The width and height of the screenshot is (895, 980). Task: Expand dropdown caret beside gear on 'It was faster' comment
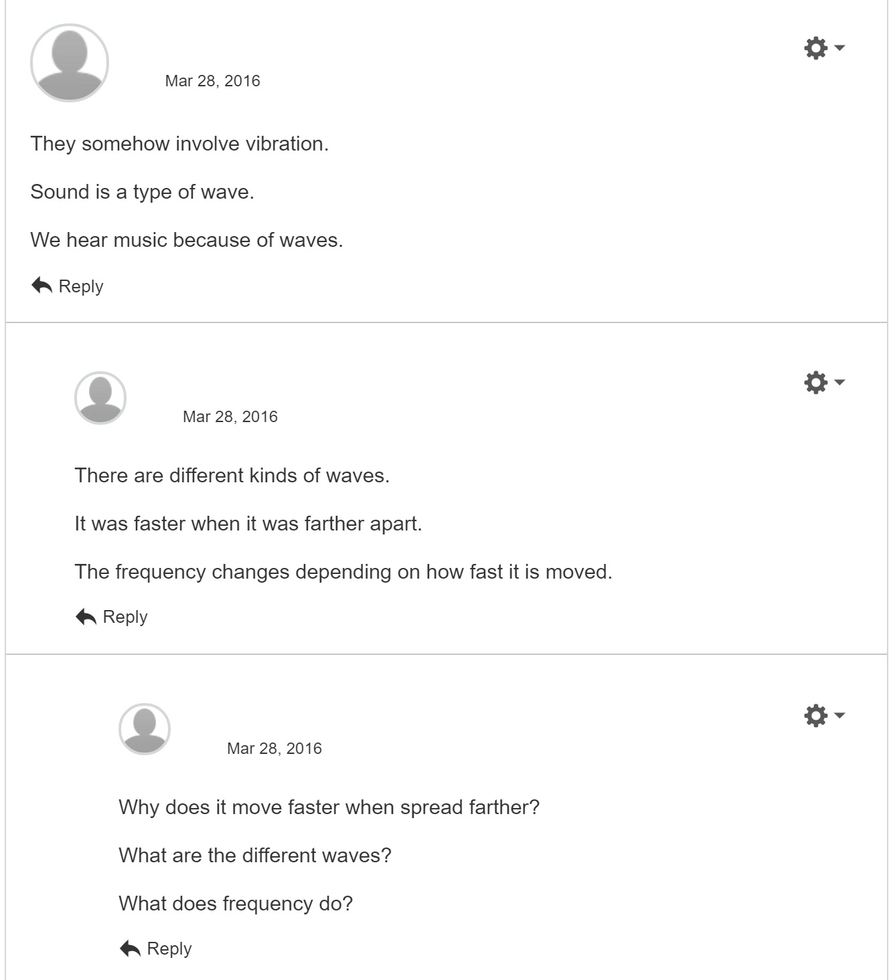point(839,382)
